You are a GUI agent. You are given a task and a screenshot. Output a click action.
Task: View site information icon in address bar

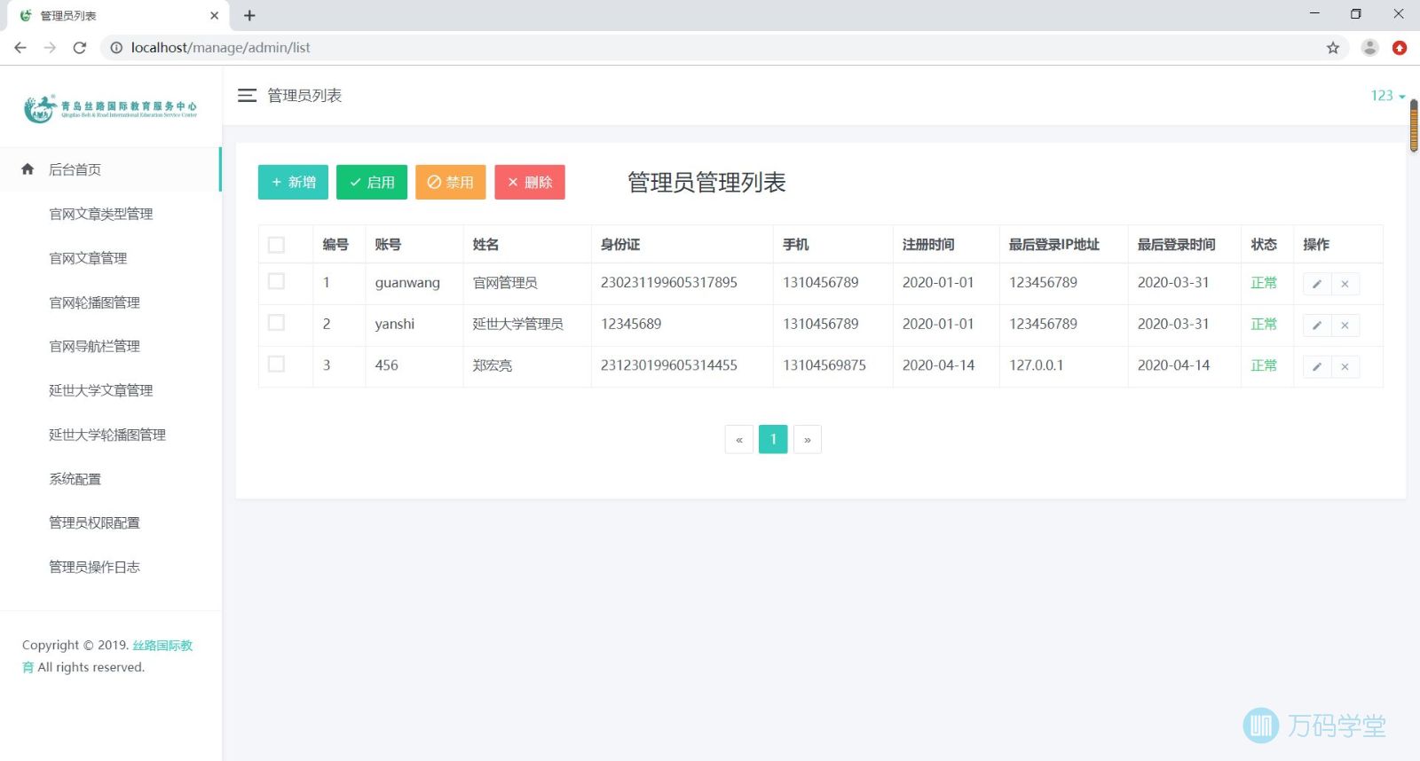(116, 48)
